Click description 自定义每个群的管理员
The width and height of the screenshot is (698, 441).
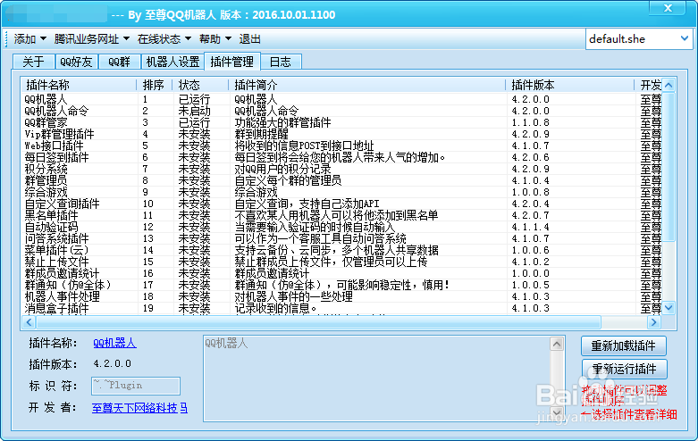coord(288,180)
